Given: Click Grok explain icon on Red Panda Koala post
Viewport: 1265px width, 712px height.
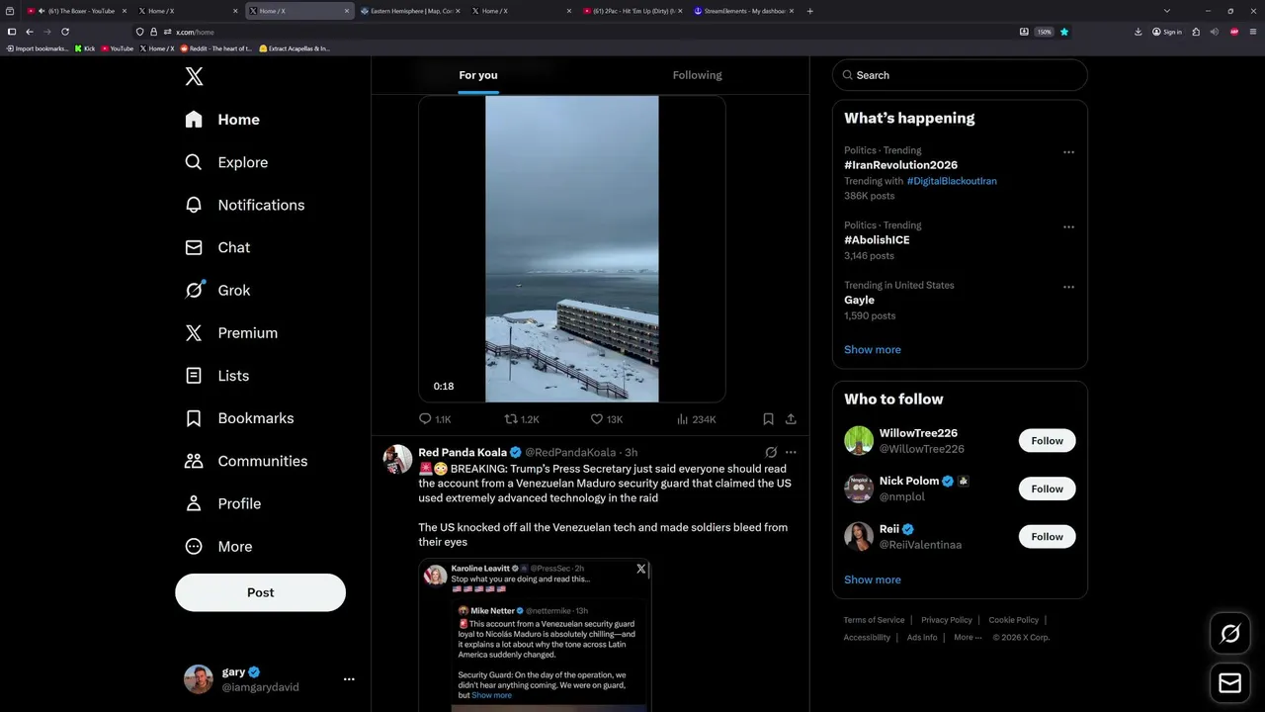Looking at the screenshot, I should [771, 452].
